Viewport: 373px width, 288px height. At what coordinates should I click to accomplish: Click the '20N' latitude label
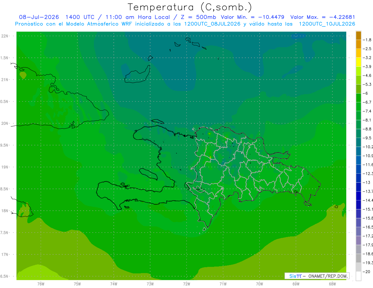pyautogui.click(x=5, y=124)
